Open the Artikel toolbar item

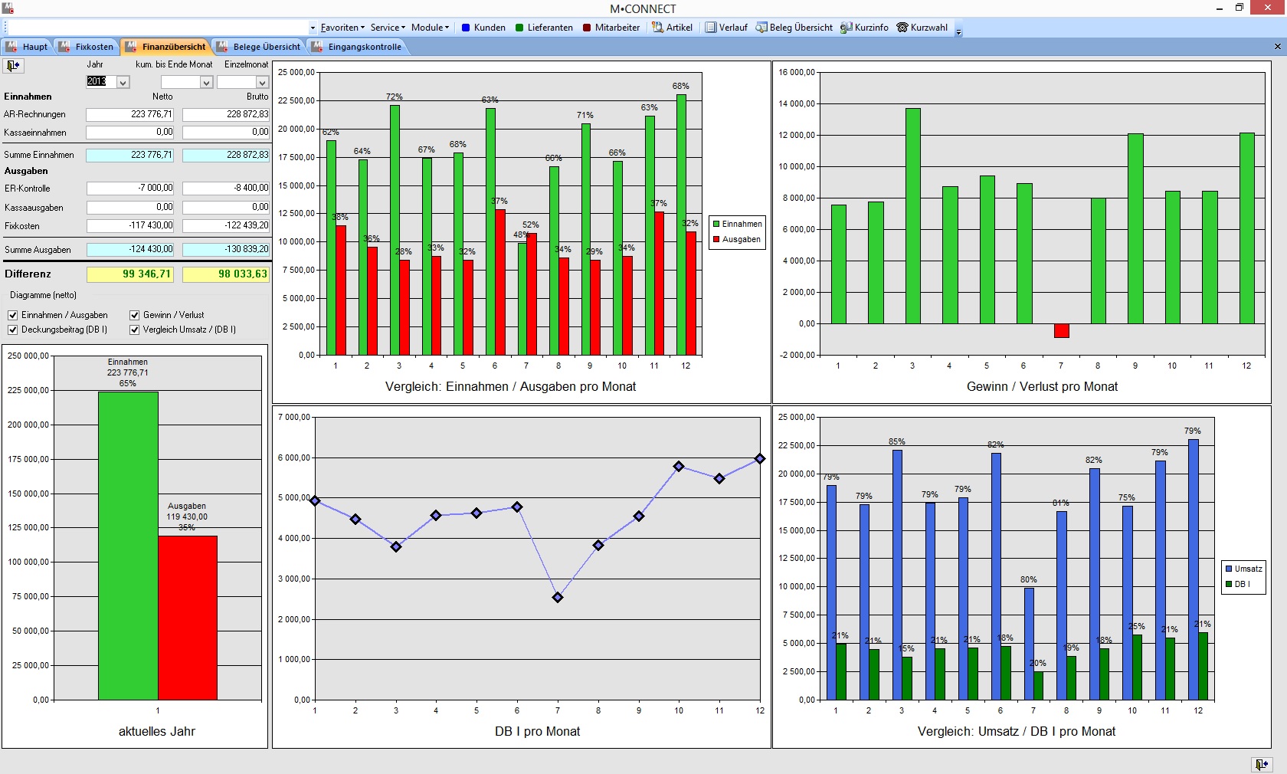coord(672,28)
